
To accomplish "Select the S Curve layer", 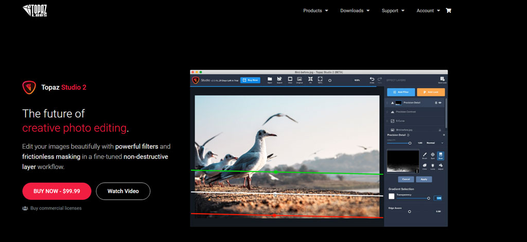I will (x=414, y=121).
